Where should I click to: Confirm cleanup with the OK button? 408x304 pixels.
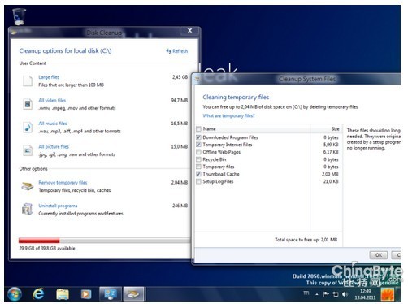[x=379, y=255]
